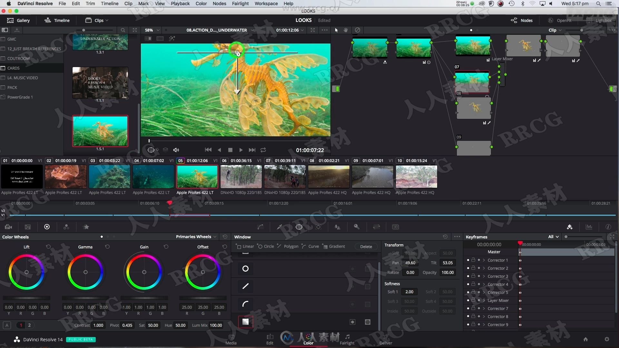Open the Playback menu in menu bar
Screen dimensions: 619x348
point(179,4)
